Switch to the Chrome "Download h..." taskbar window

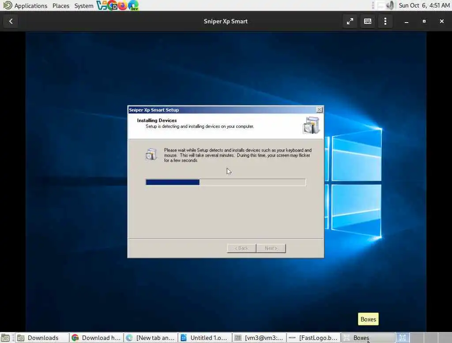click(97, 338)
